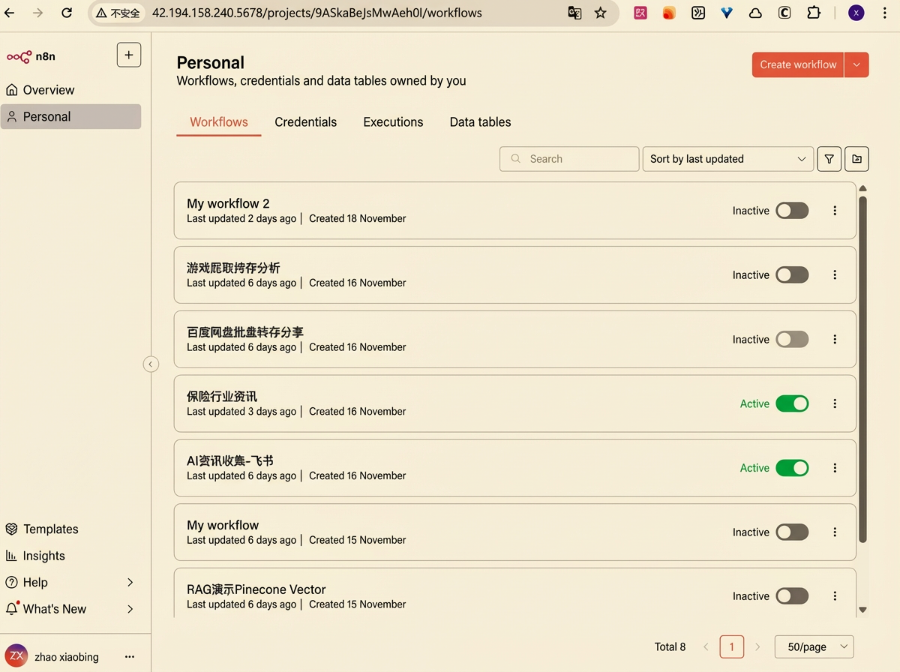900x672 pixels.
Task: Turn off the AI资讯收集-飞书 toggle
Action: pyautogui.click(x=792, y=468)
